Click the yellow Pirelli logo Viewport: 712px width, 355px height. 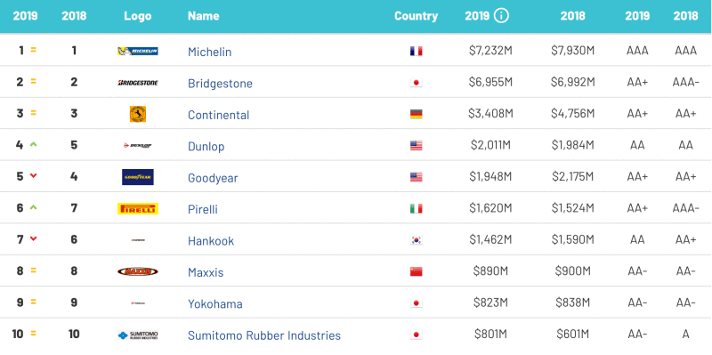point(138,209)
